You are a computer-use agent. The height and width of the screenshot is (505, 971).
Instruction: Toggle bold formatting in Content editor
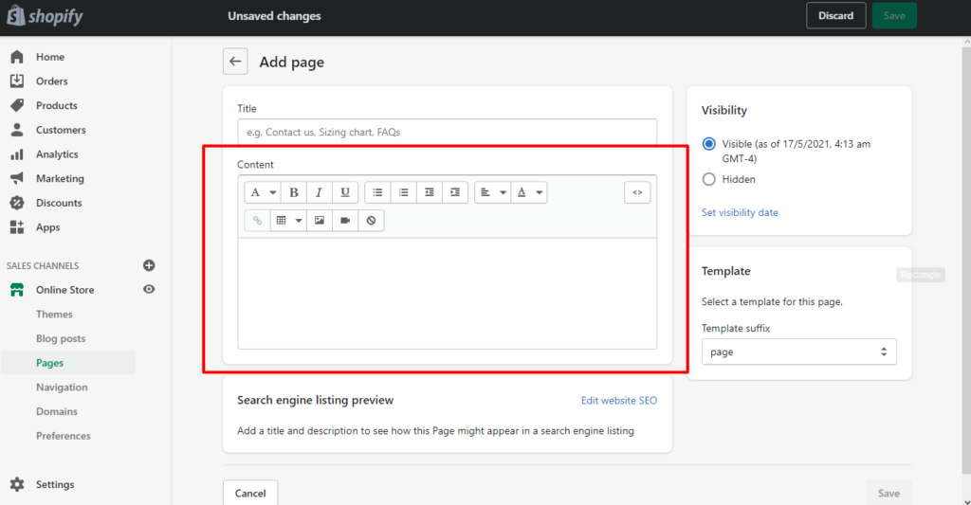pos(294,192)
